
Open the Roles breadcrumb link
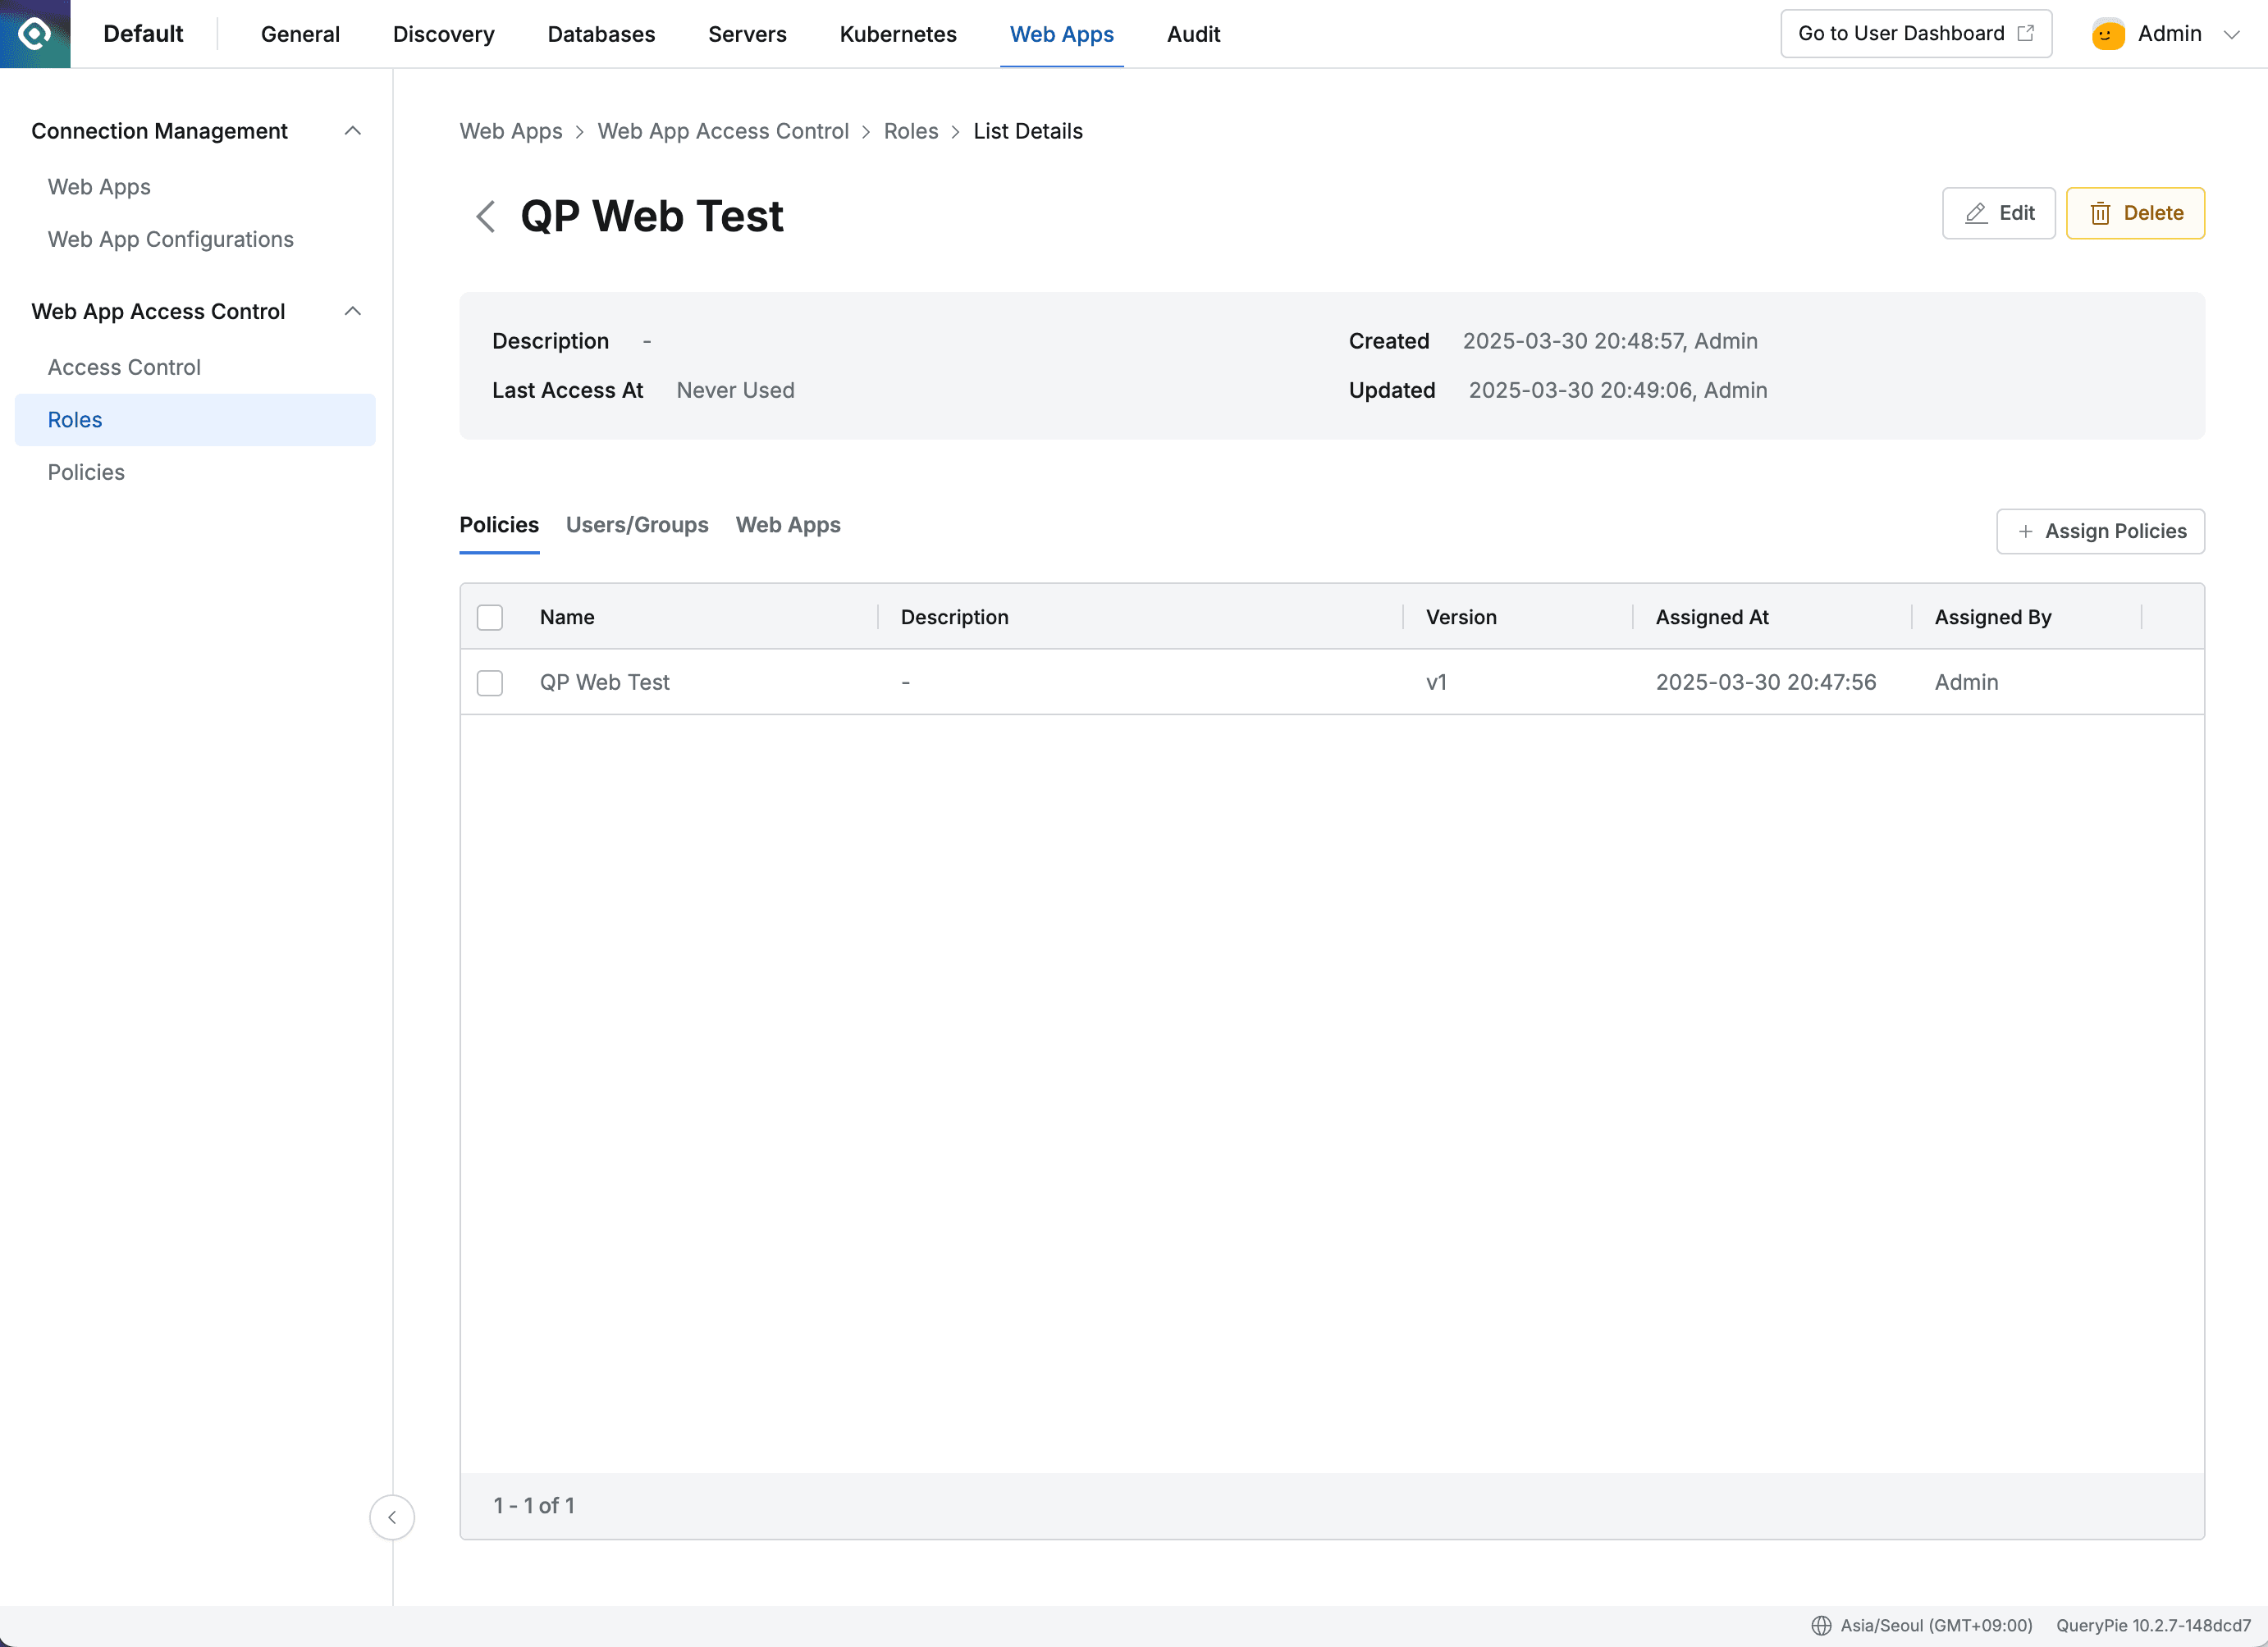910,131
